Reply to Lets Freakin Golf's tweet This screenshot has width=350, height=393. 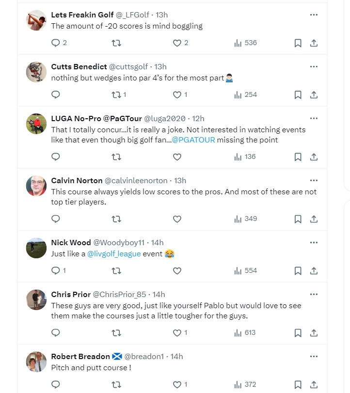point(56,43)
